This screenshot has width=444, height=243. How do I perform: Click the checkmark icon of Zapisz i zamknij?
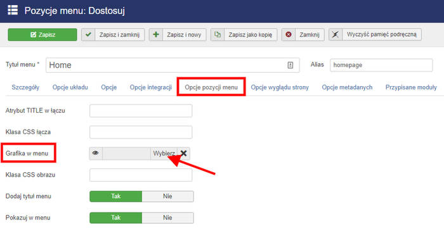point(88,35)
